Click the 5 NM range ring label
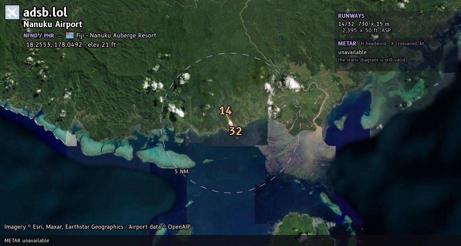The image size is (461, 246). pyautogui.click(x=181, y=172)
